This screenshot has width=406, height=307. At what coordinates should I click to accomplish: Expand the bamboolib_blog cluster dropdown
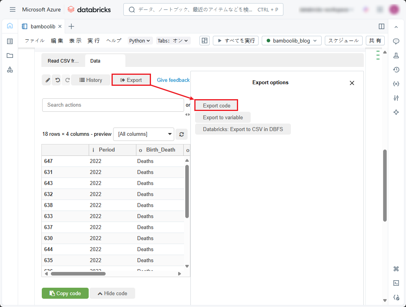pos(292,41)
